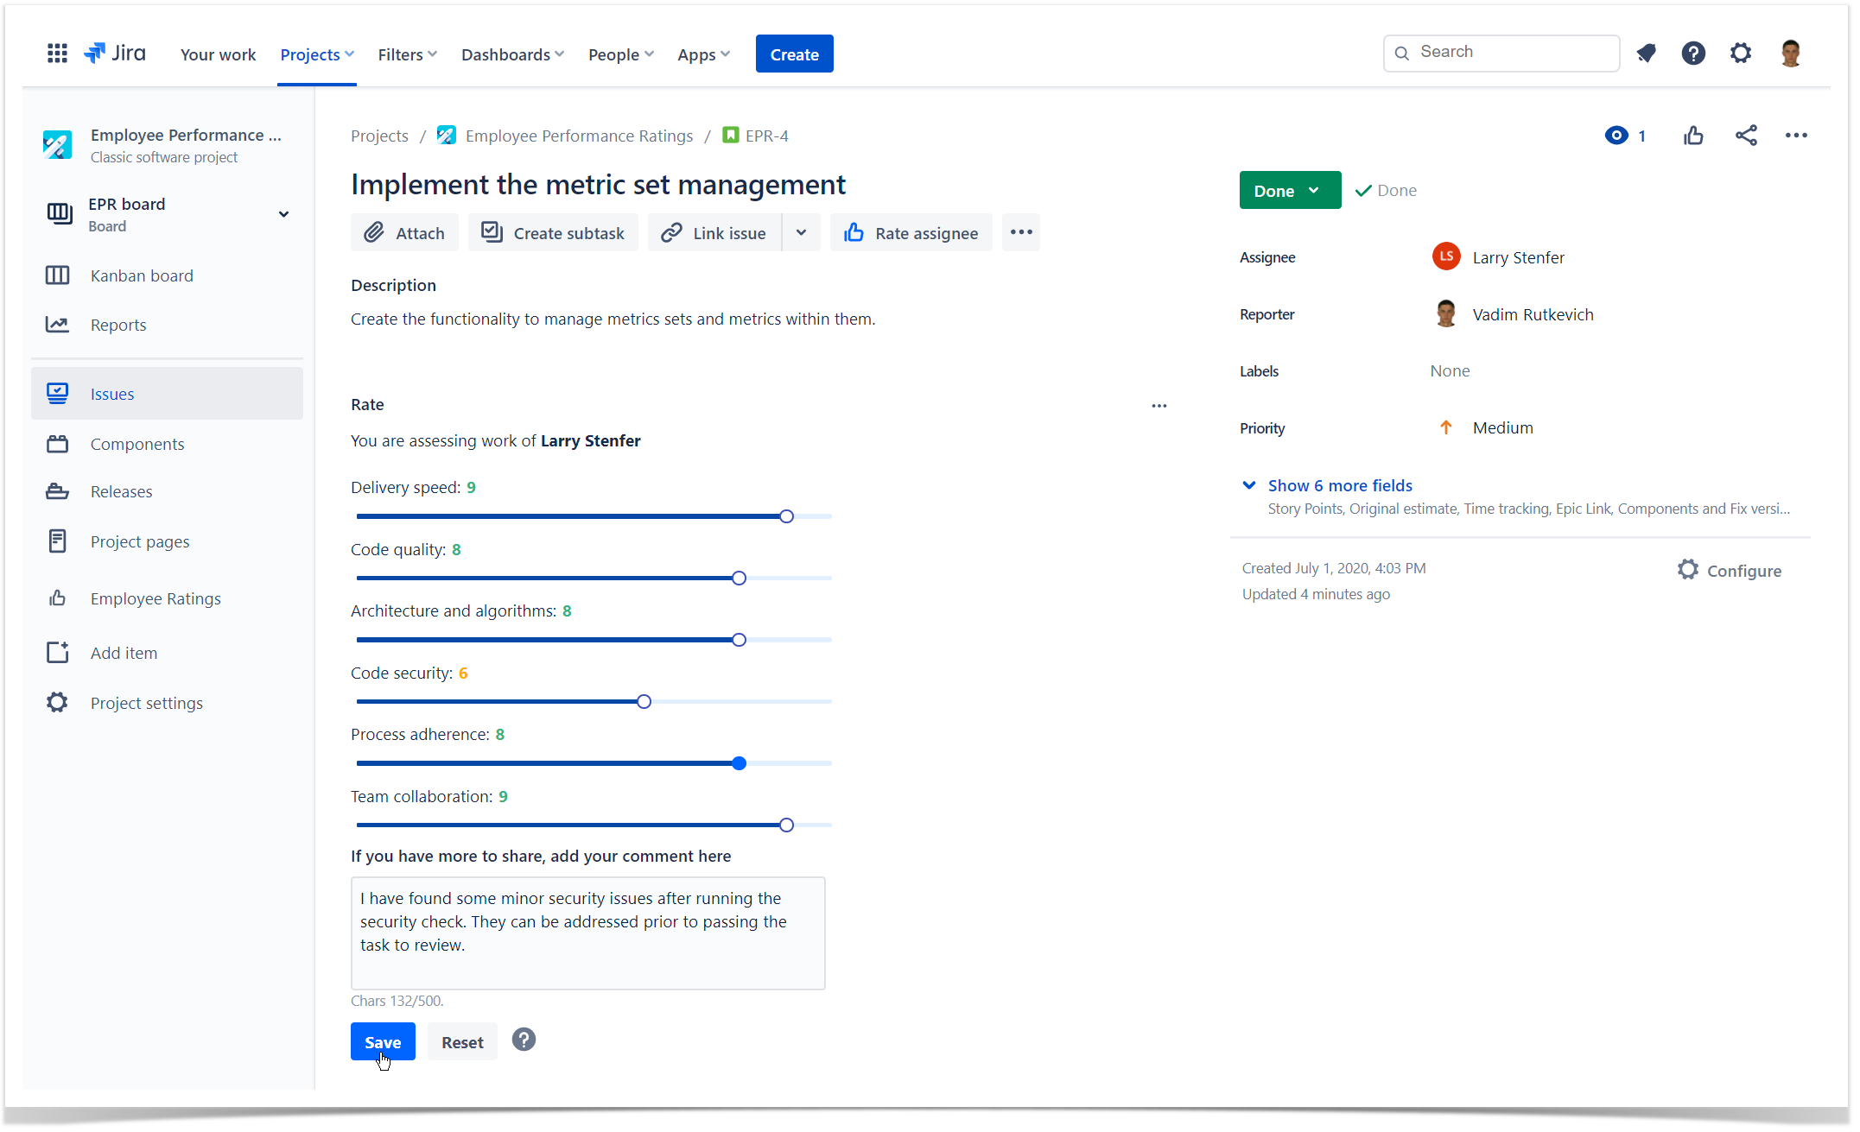Click the Team collaboration slider handle
Image resolution: width=1860 pixels, height=1132 pixels.
pos(786,825)
